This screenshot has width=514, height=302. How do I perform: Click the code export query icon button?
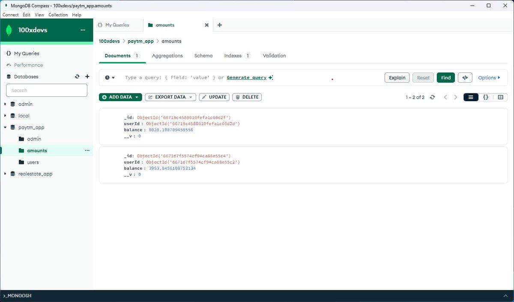pyautogui.click(x=465, y=78)
